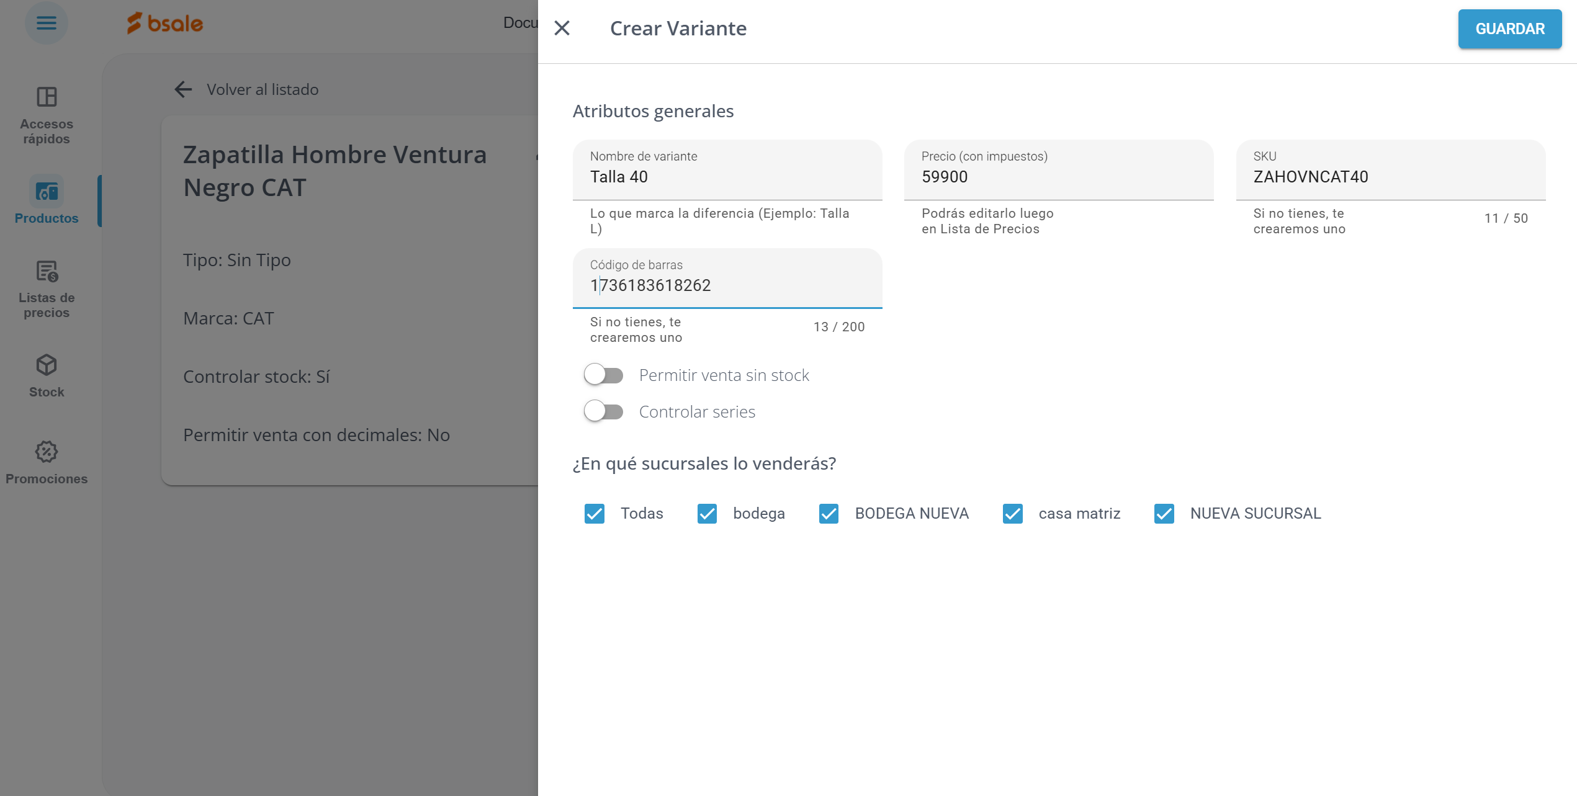Screen dimensions: 1577x796
Task: Focus the Nombre de variante field
Action: (727, 177)
